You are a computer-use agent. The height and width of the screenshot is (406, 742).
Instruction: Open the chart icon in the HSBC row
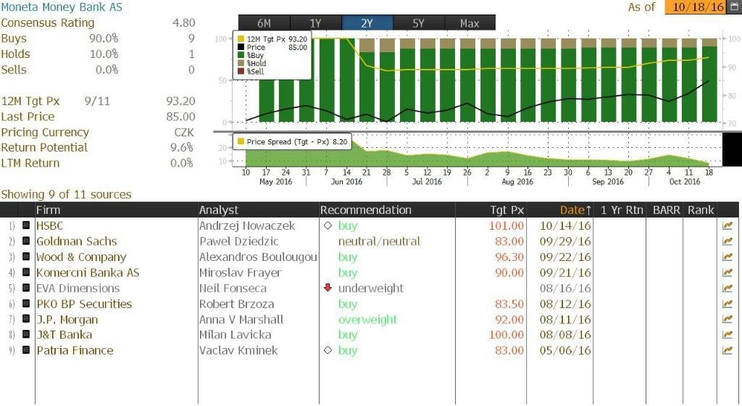tap(728, 225)
